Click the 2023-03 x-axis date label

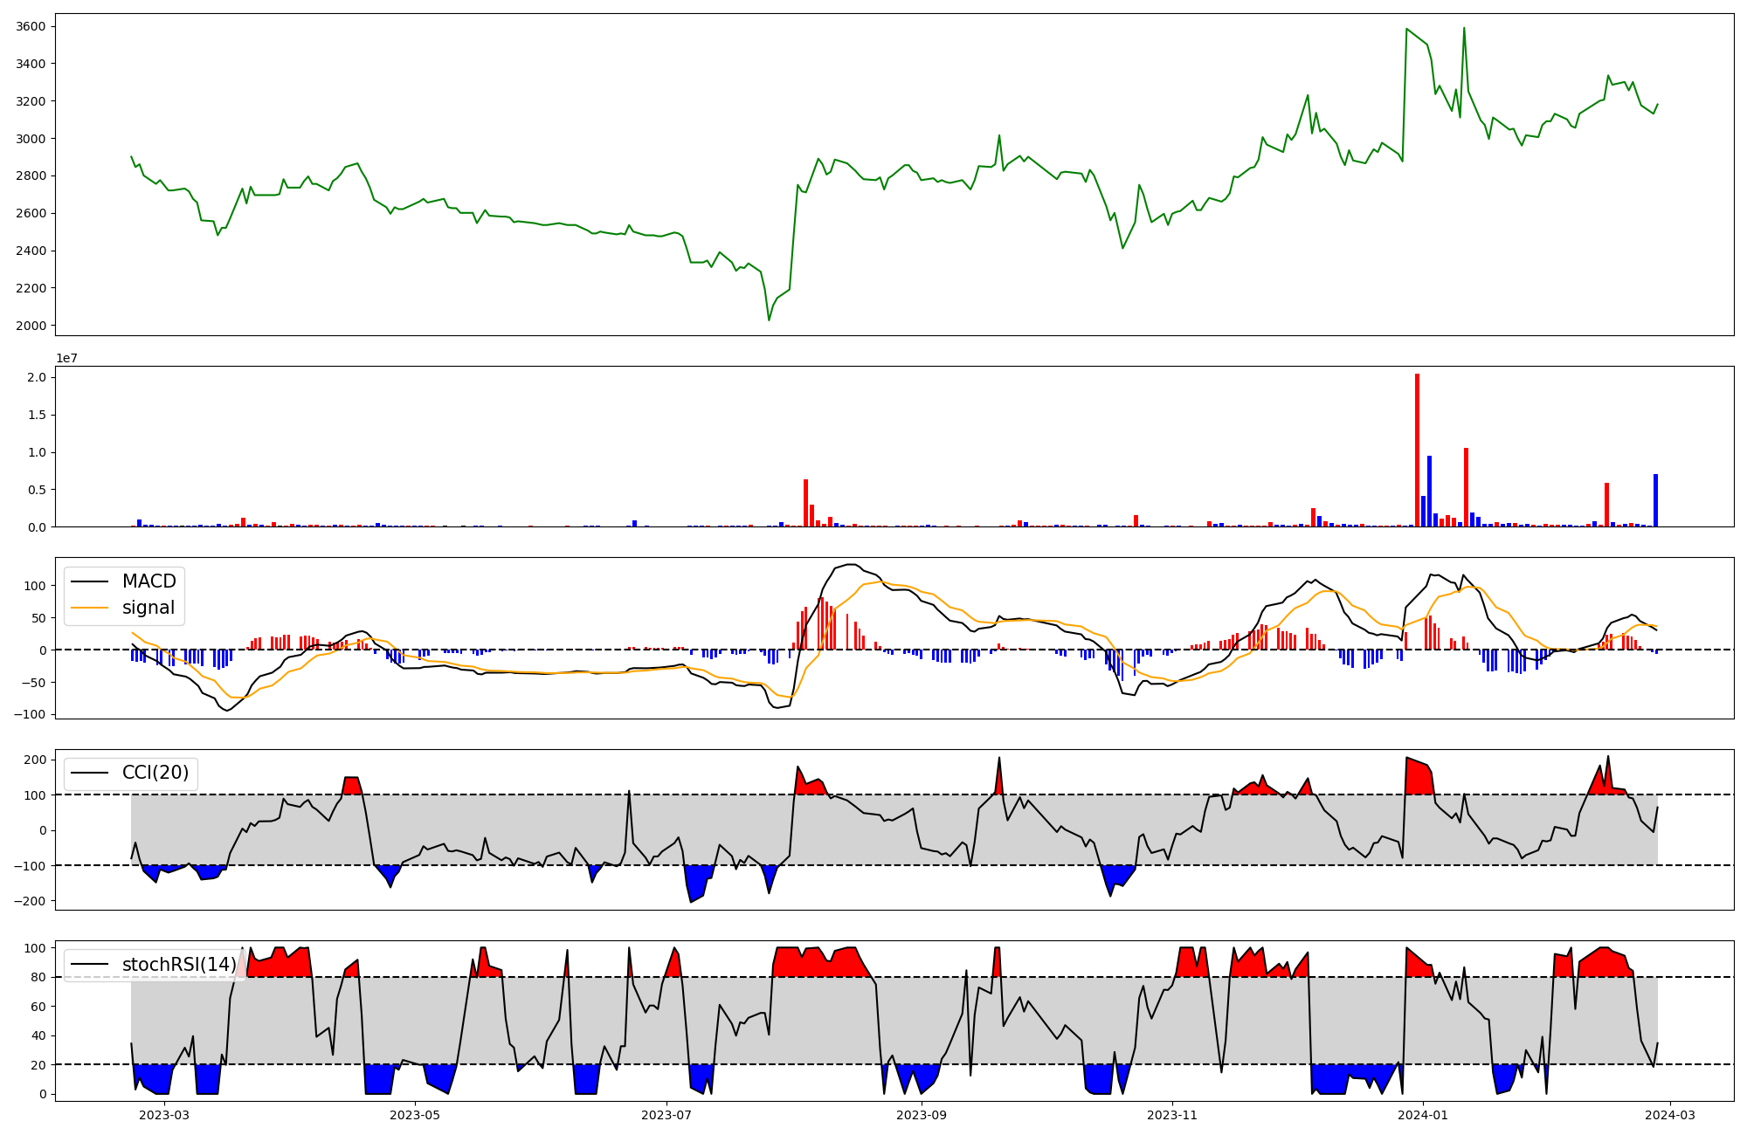pos(164,1115)
